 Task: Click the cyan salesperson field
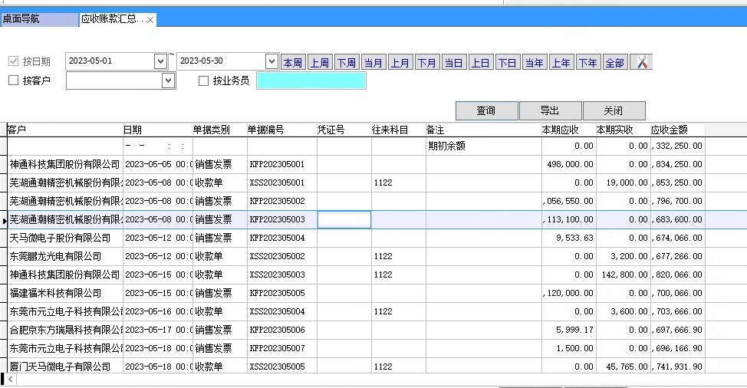(311, 81)
